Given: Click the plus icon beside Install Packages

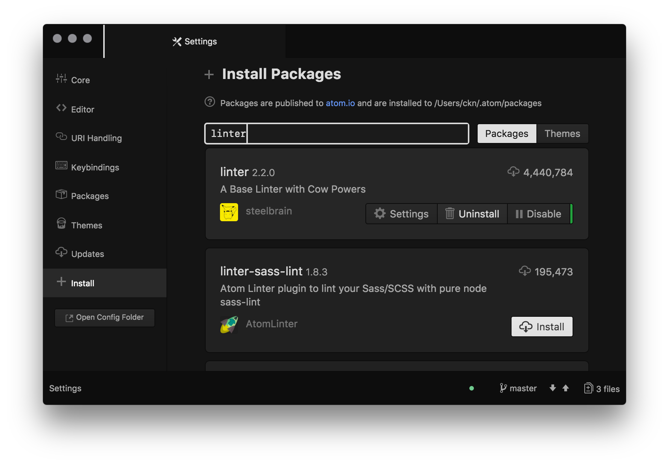Looking at the screenshot, I should click(209, 74).
